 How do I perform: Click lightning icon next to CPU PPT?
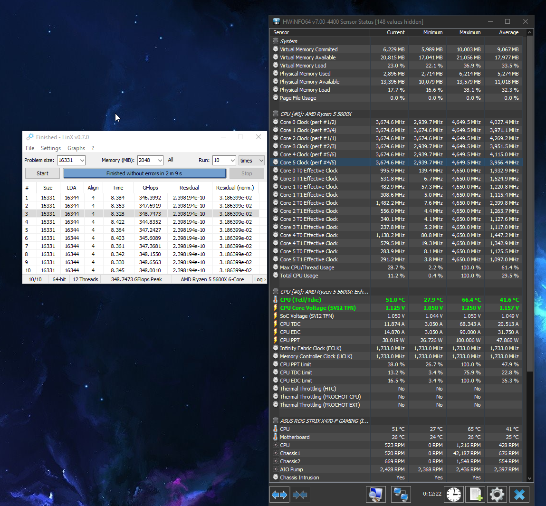coord(276,340)
